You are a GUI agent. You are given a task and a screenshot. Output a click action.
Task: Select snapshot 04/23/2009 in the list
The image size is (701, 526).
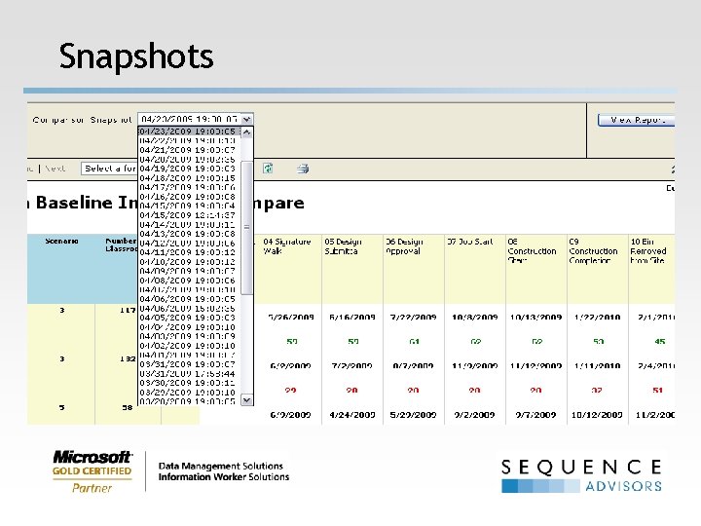tap(190, 131)
